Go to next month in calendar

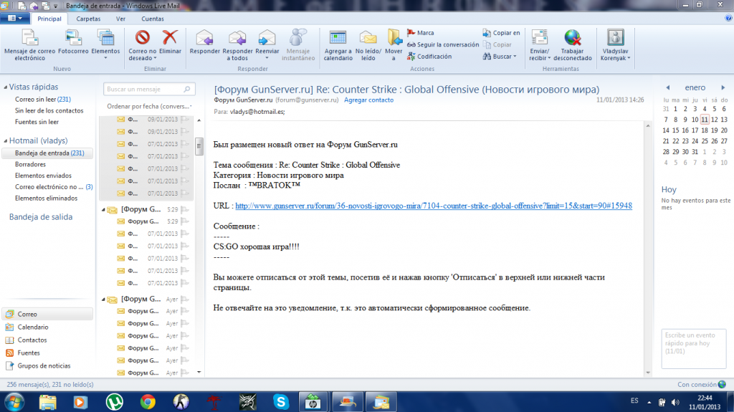[724, 87]
